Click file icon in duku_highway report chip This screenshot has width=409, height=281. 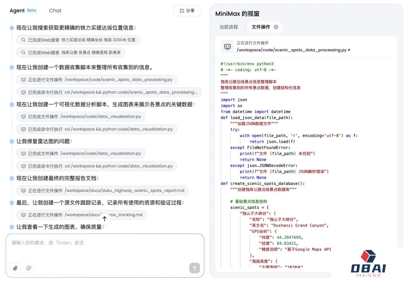(x=23, y=191)
